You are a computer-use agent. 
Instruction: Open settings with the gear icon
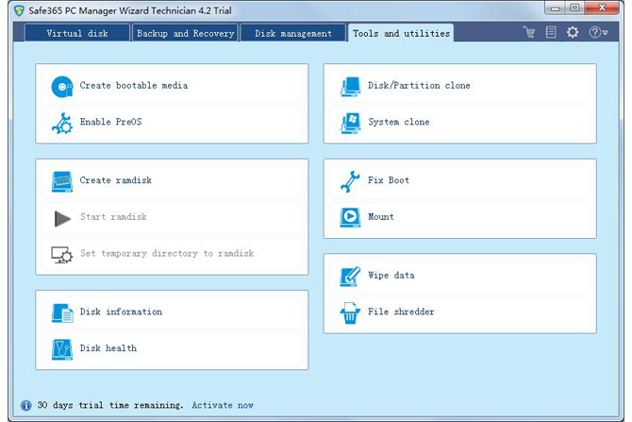coord(573,32)
